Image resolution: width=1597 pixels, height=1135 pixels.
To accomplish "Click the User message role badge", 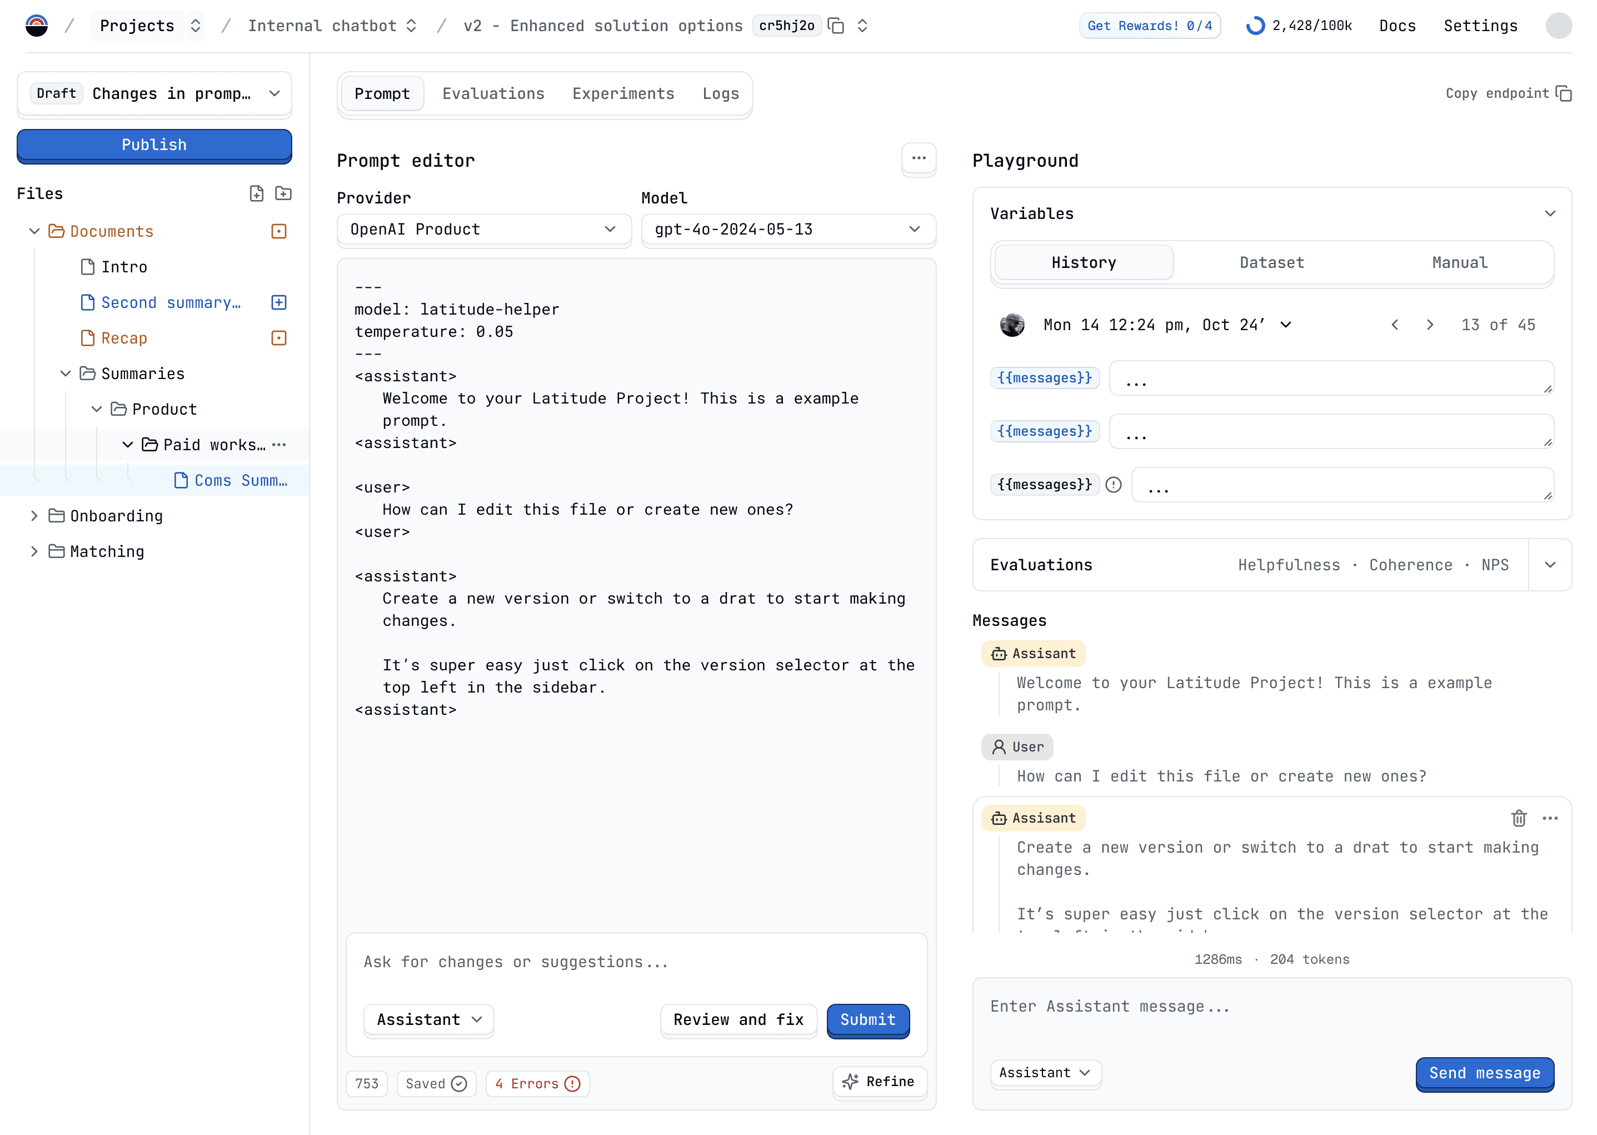I will (1016, 747).
